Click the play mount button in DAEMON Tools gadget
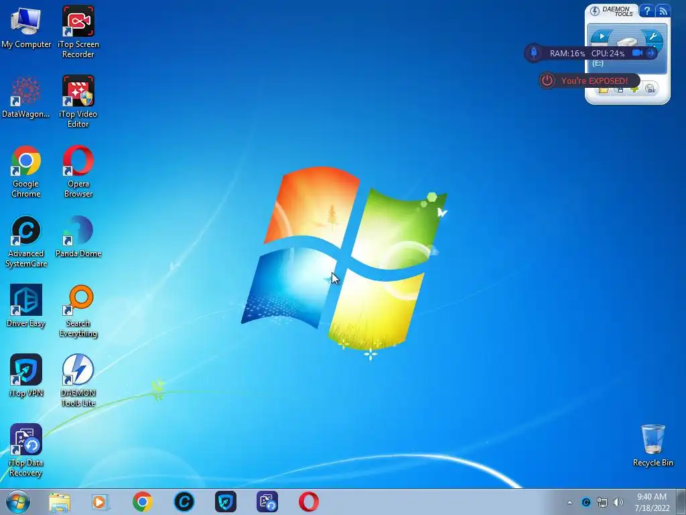The image size is (686, 515). click(x=602, y=37)
